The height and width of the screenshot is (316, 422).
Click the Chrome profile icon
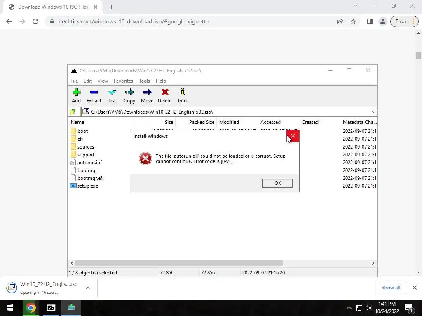point(382,21)
